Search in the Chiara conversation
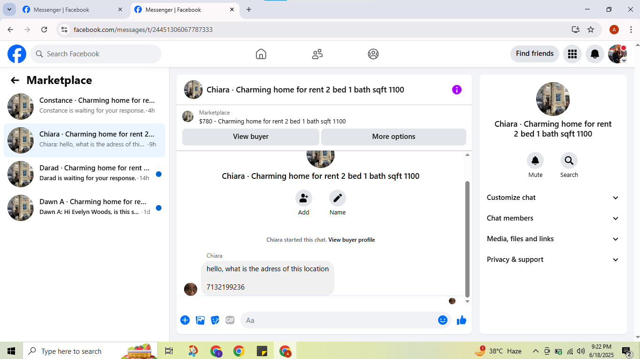This screenshot has width=640, height=359. [x=569, y=161]
